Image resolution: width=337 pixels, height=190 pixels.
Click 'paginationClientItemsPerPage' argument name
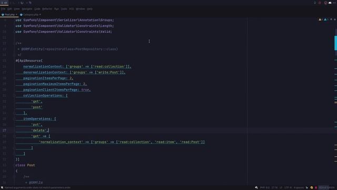pos(51,90)
